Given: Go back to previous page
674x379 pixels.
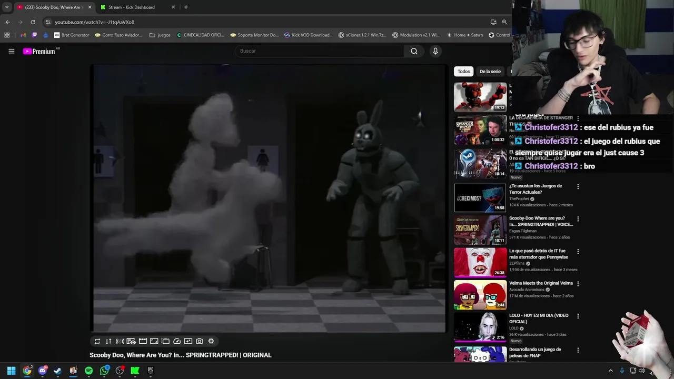Looking at the screenshot, I should click(7, 22).
